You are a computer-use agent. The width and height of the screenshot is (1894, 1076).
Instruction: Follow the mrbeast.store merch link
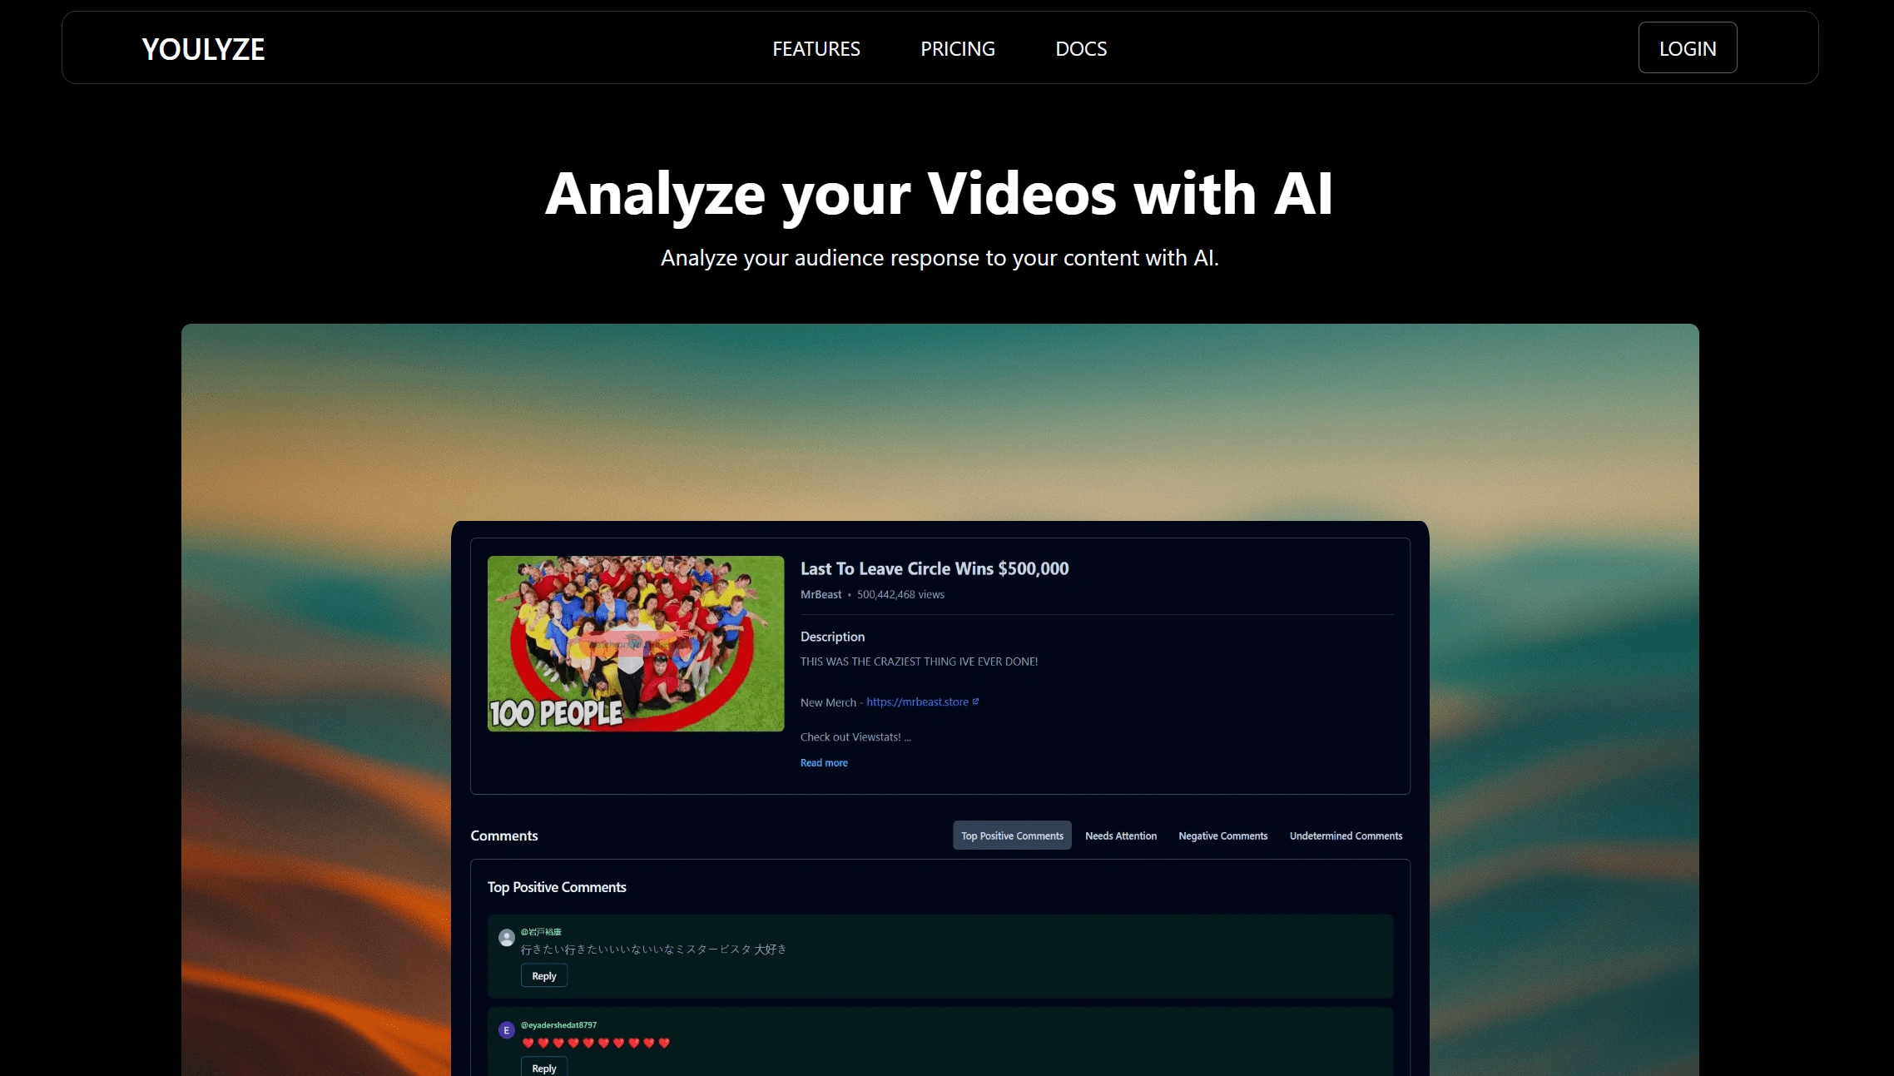pyautogui.click(x=917, y=702)
